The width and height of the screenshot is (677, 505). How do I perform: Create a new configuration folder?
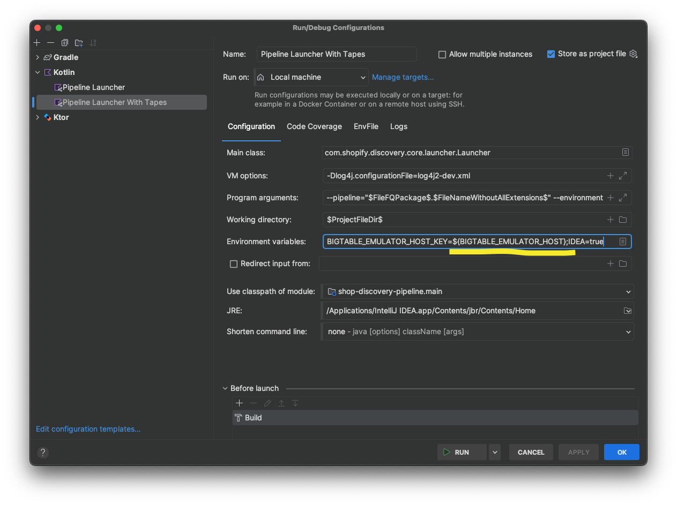[x=79, y=42]
